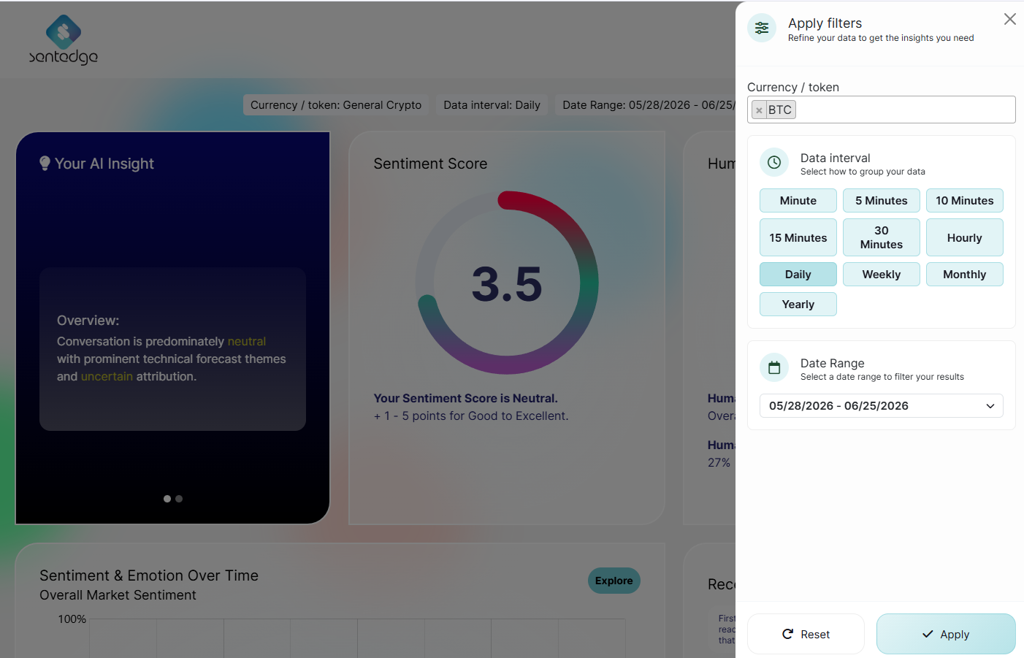Click the Date Range filter chip

point(646,105)
